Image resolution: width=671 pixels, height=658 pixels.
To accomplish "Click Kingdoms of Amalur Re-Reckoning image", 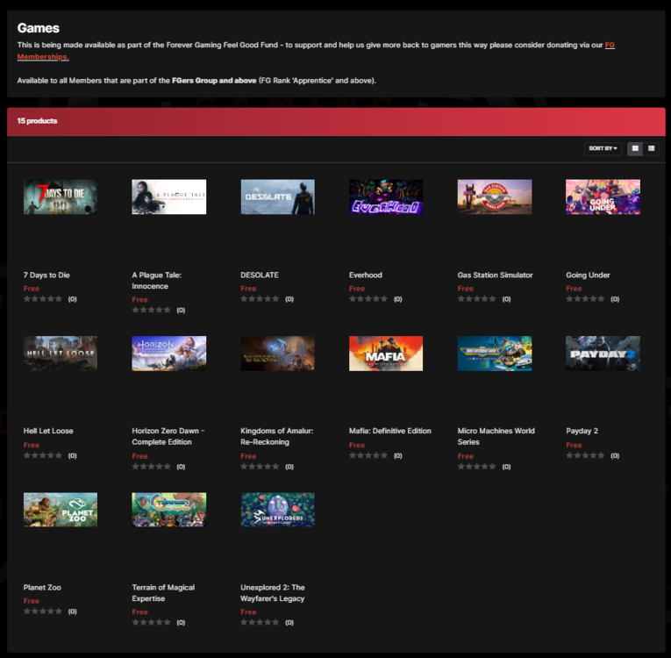I will coord(278,354).
